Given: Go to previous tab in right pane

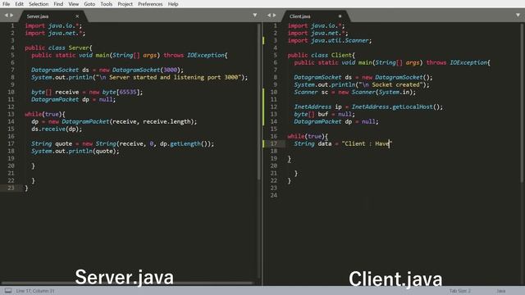Looking at the screenshot, I should [269, 15].
